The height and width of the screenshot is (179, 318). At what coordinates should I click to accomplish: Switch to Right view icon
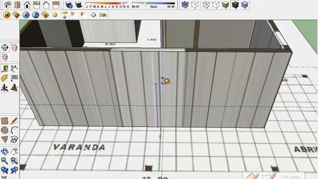coord(36,4)
